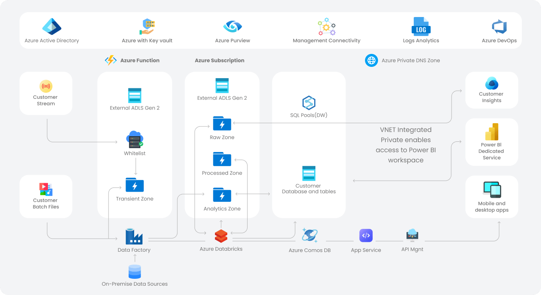
Task: Click the Azure Private DNS Zone label
Action: 411,60
